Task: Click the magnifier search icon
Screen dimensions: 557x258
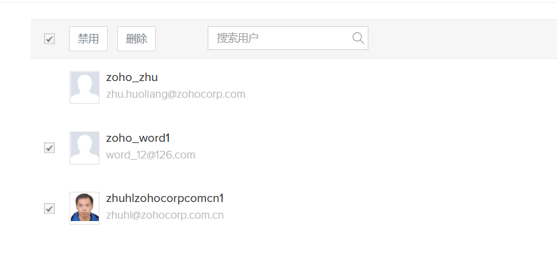Action: 358,38
